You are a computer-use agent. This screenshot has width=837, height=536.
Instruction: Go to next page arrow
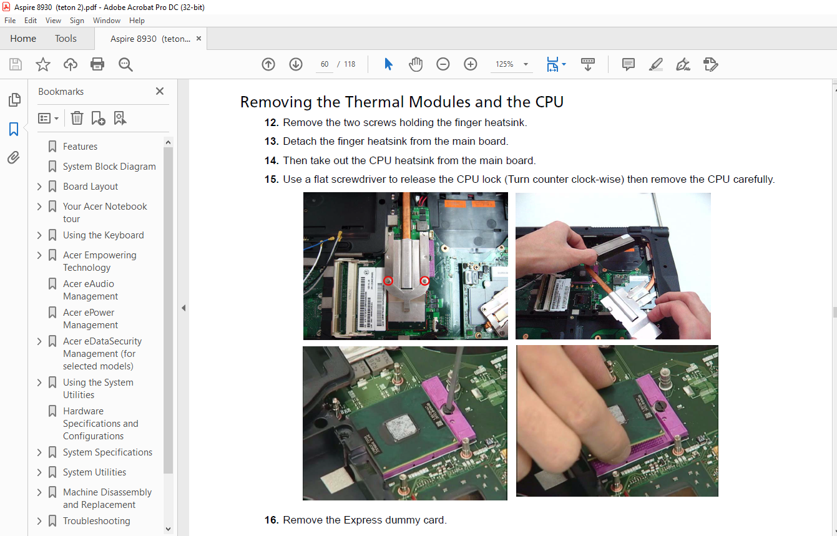click(296, 64)
